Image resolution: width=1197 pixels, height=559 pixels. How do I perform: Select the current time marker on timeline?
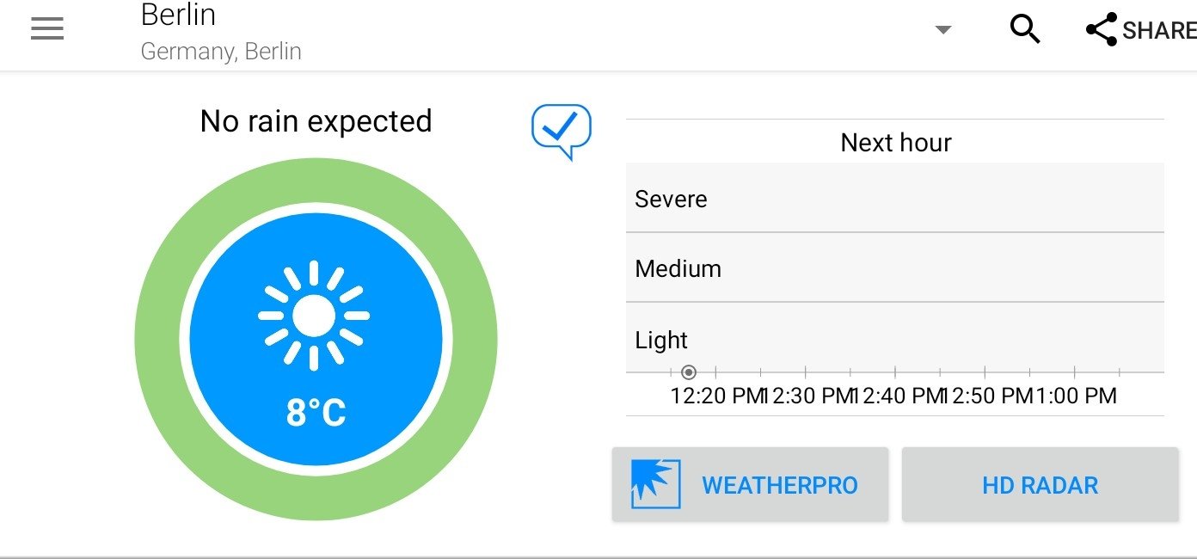(x=688, y=372)
